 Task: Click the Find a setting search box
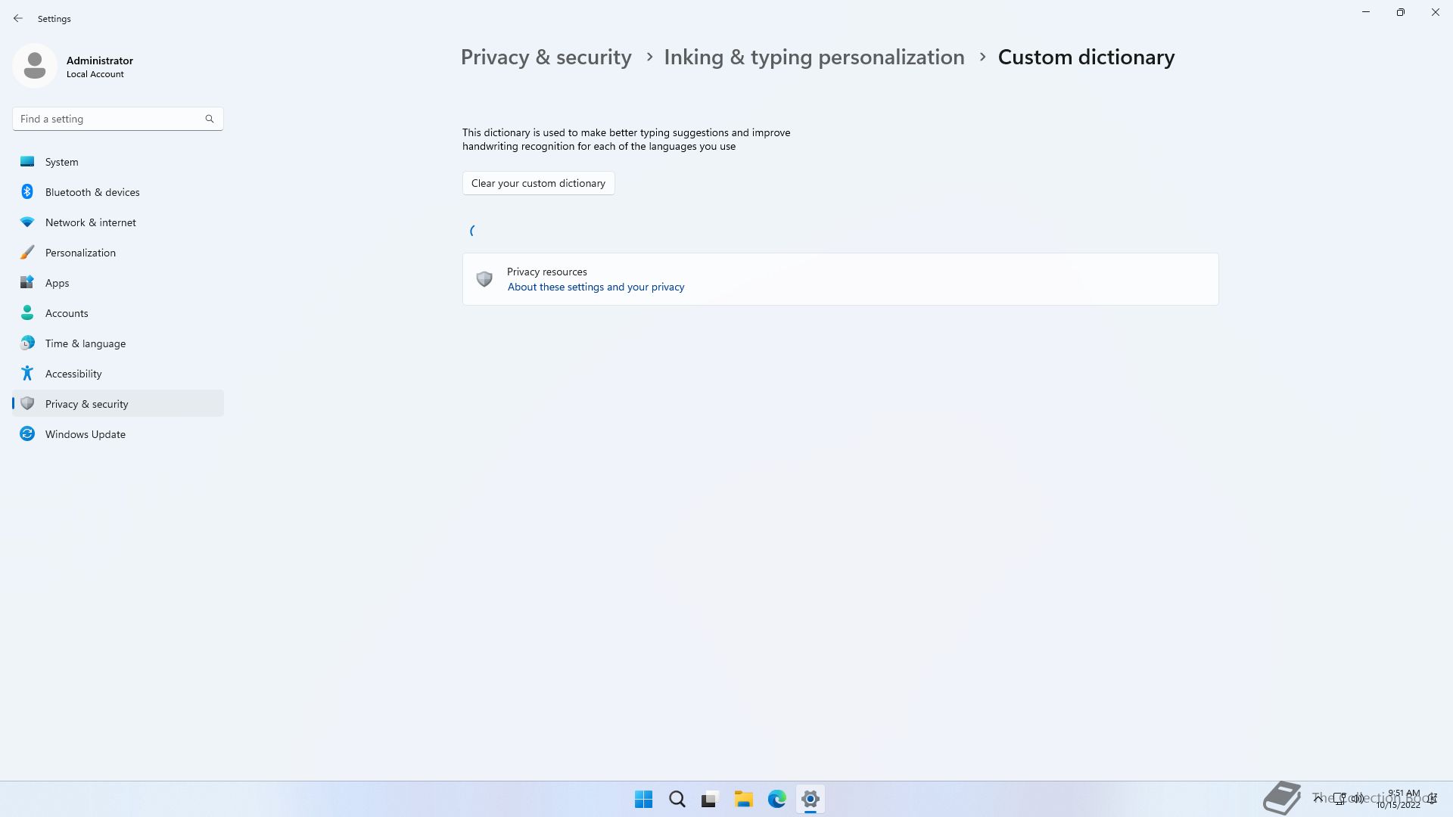[110, 119]
